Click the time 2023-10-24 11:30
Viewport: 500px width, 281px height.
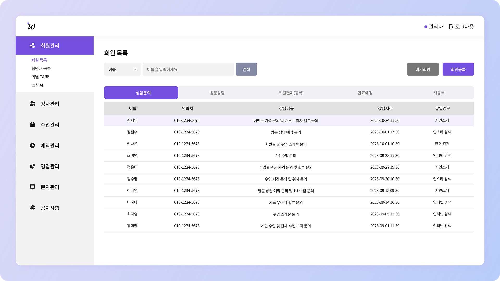pyautogui.click(x=385, y=120)
